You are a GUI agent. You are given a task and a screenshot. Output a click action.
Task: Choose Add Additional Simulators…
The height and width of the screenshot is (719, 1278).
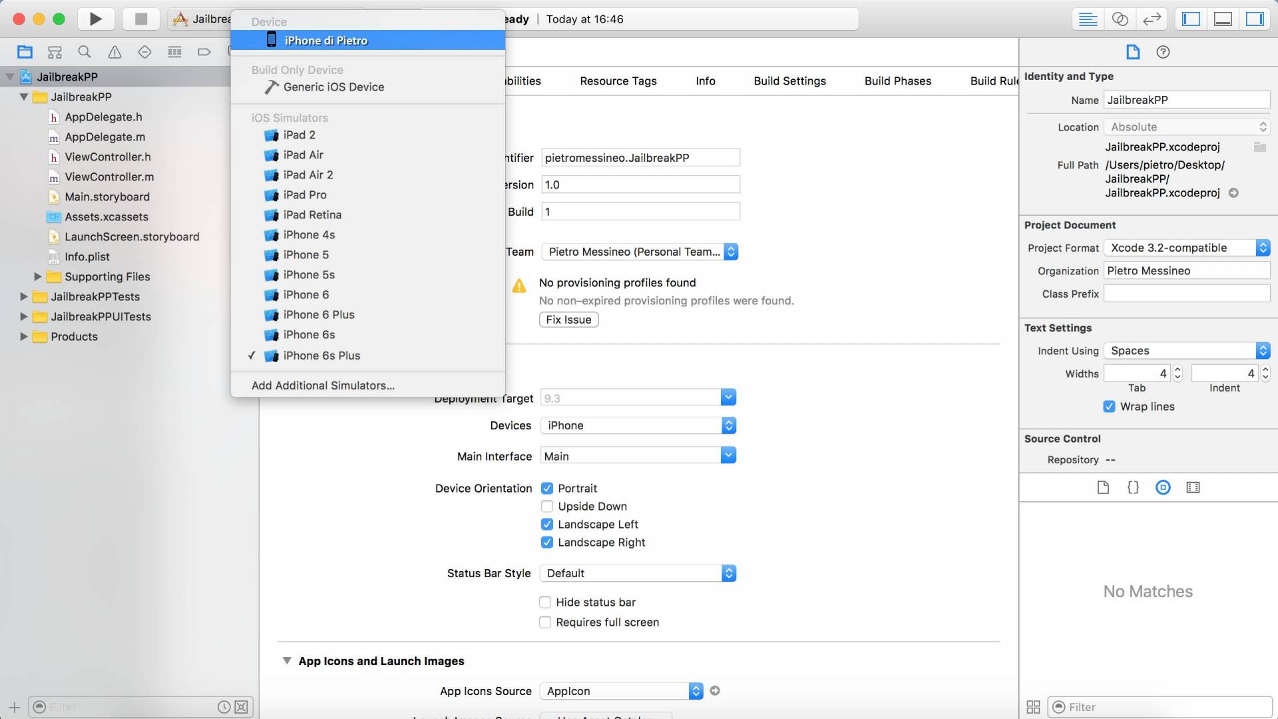(368, 385)
